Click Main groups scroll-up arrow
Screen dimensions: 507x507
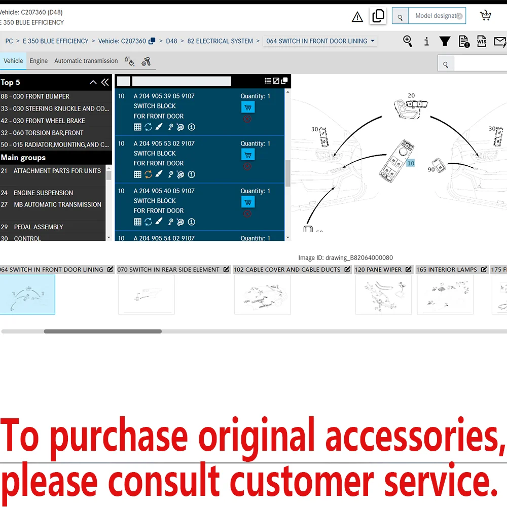108,168
